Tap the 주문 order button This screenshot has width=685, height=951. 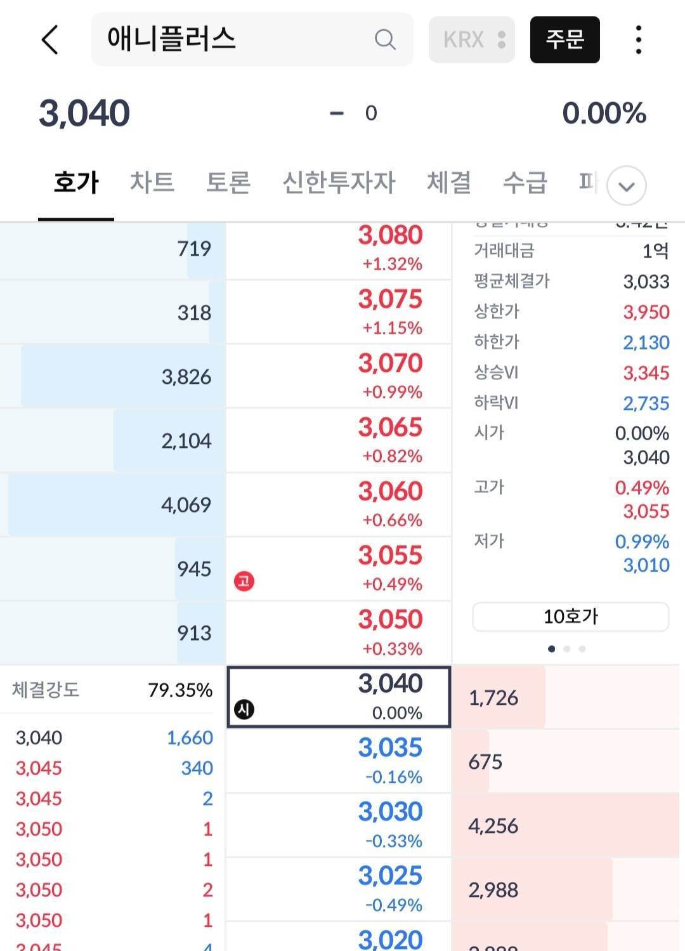[x=565, y=39]
